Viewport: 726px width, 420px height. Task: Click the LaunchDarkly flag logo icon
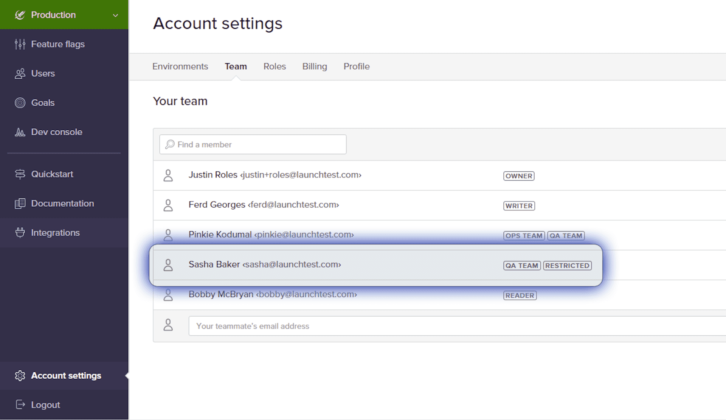(20, 14)
